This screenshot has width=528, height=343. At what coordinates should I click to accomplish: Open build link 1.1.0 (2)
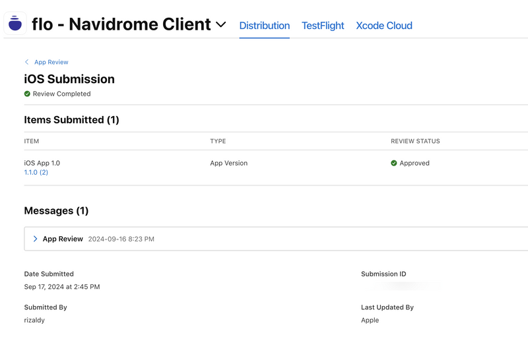(36, 172)
